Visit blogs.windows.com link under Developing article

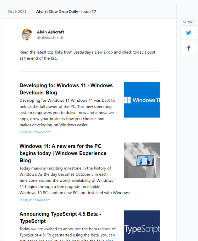pyautogui.click(x=35, y=132)
